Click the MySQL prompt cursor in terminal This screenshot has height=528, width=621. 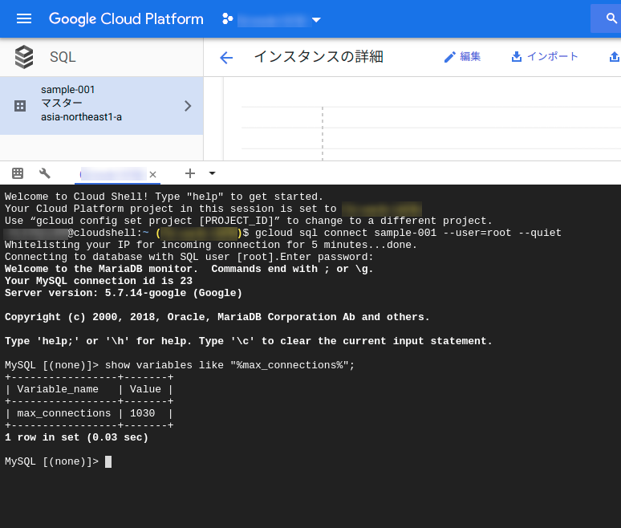108,462
